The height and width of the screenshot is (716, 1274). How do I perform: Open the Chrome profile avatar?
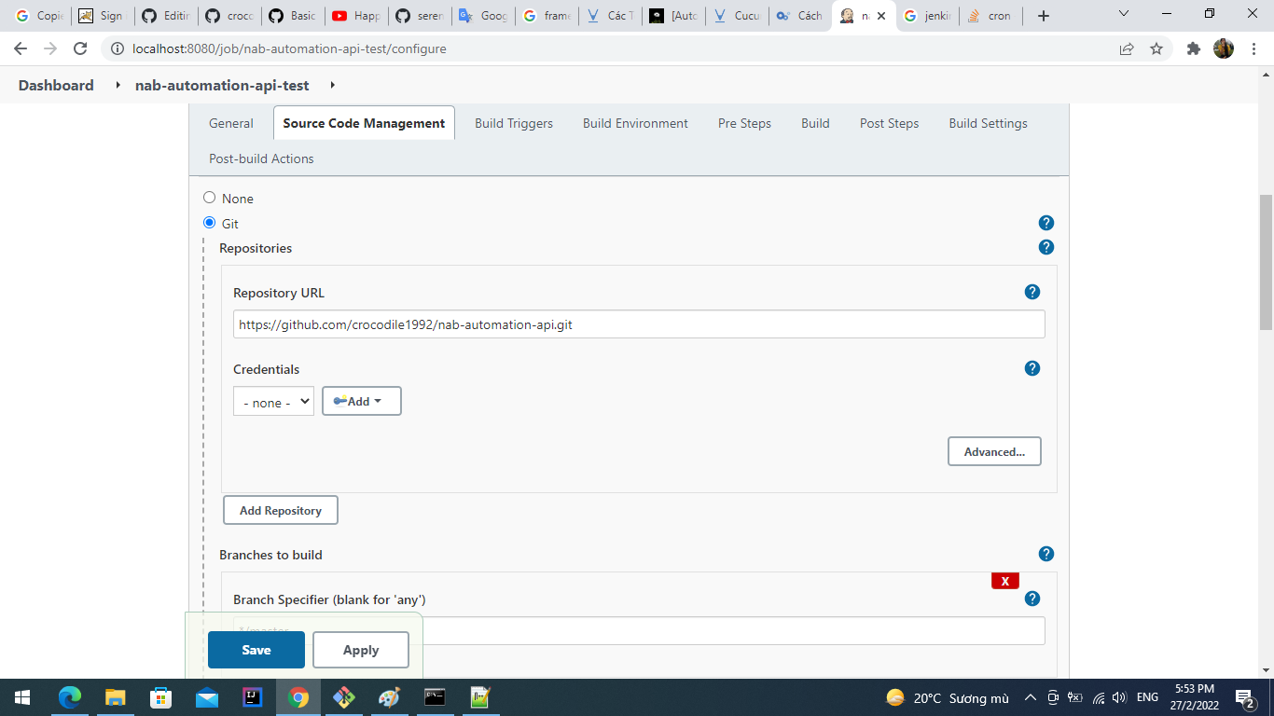[1224, 48]
